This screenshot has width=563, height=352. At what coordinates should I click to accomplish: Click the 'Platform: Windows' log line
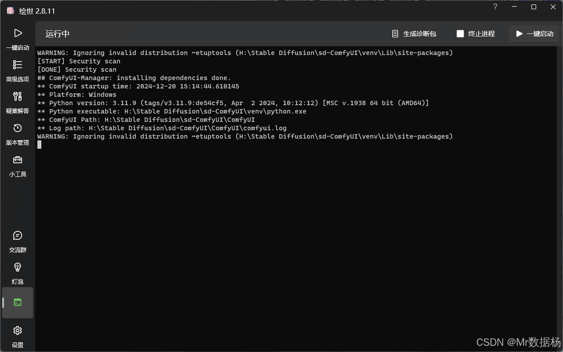(x=77, y=95)
